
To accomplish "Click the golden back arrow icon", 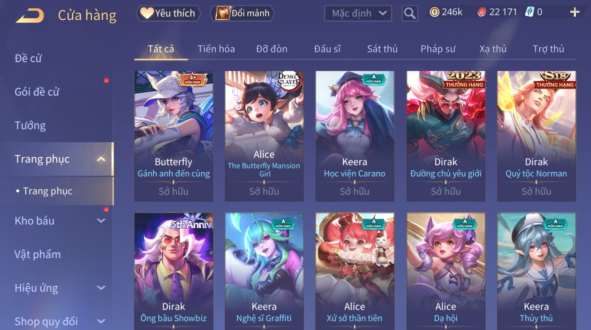I will [x=30, y=16].
